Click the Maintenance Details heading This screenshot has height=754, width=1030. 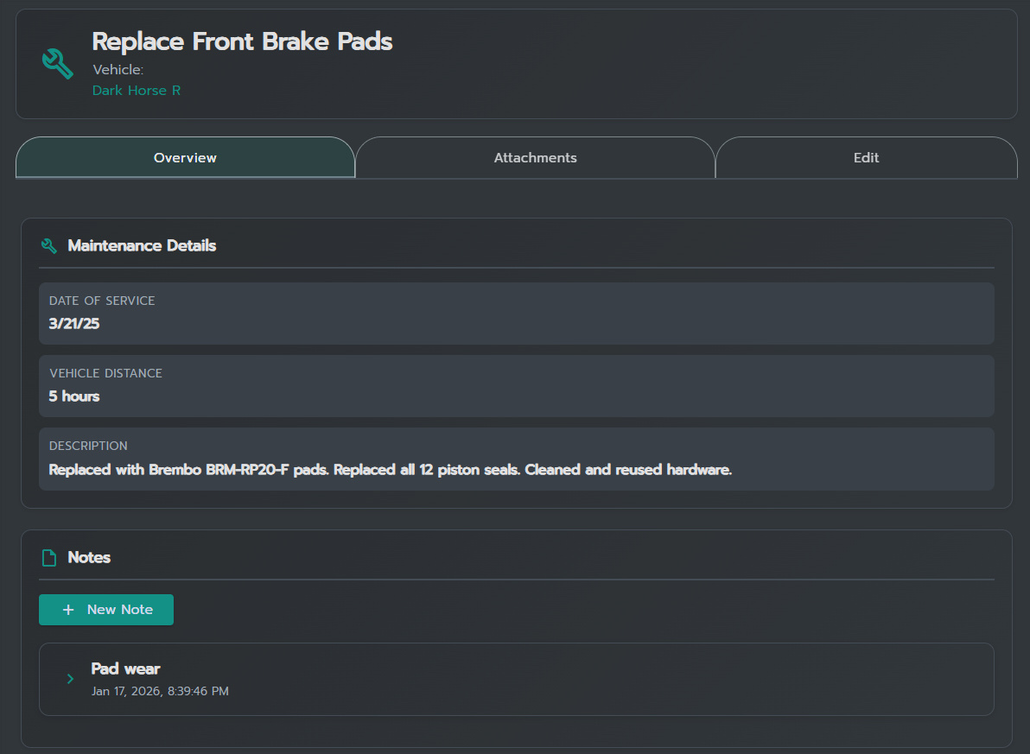click(x=142, y=246)
